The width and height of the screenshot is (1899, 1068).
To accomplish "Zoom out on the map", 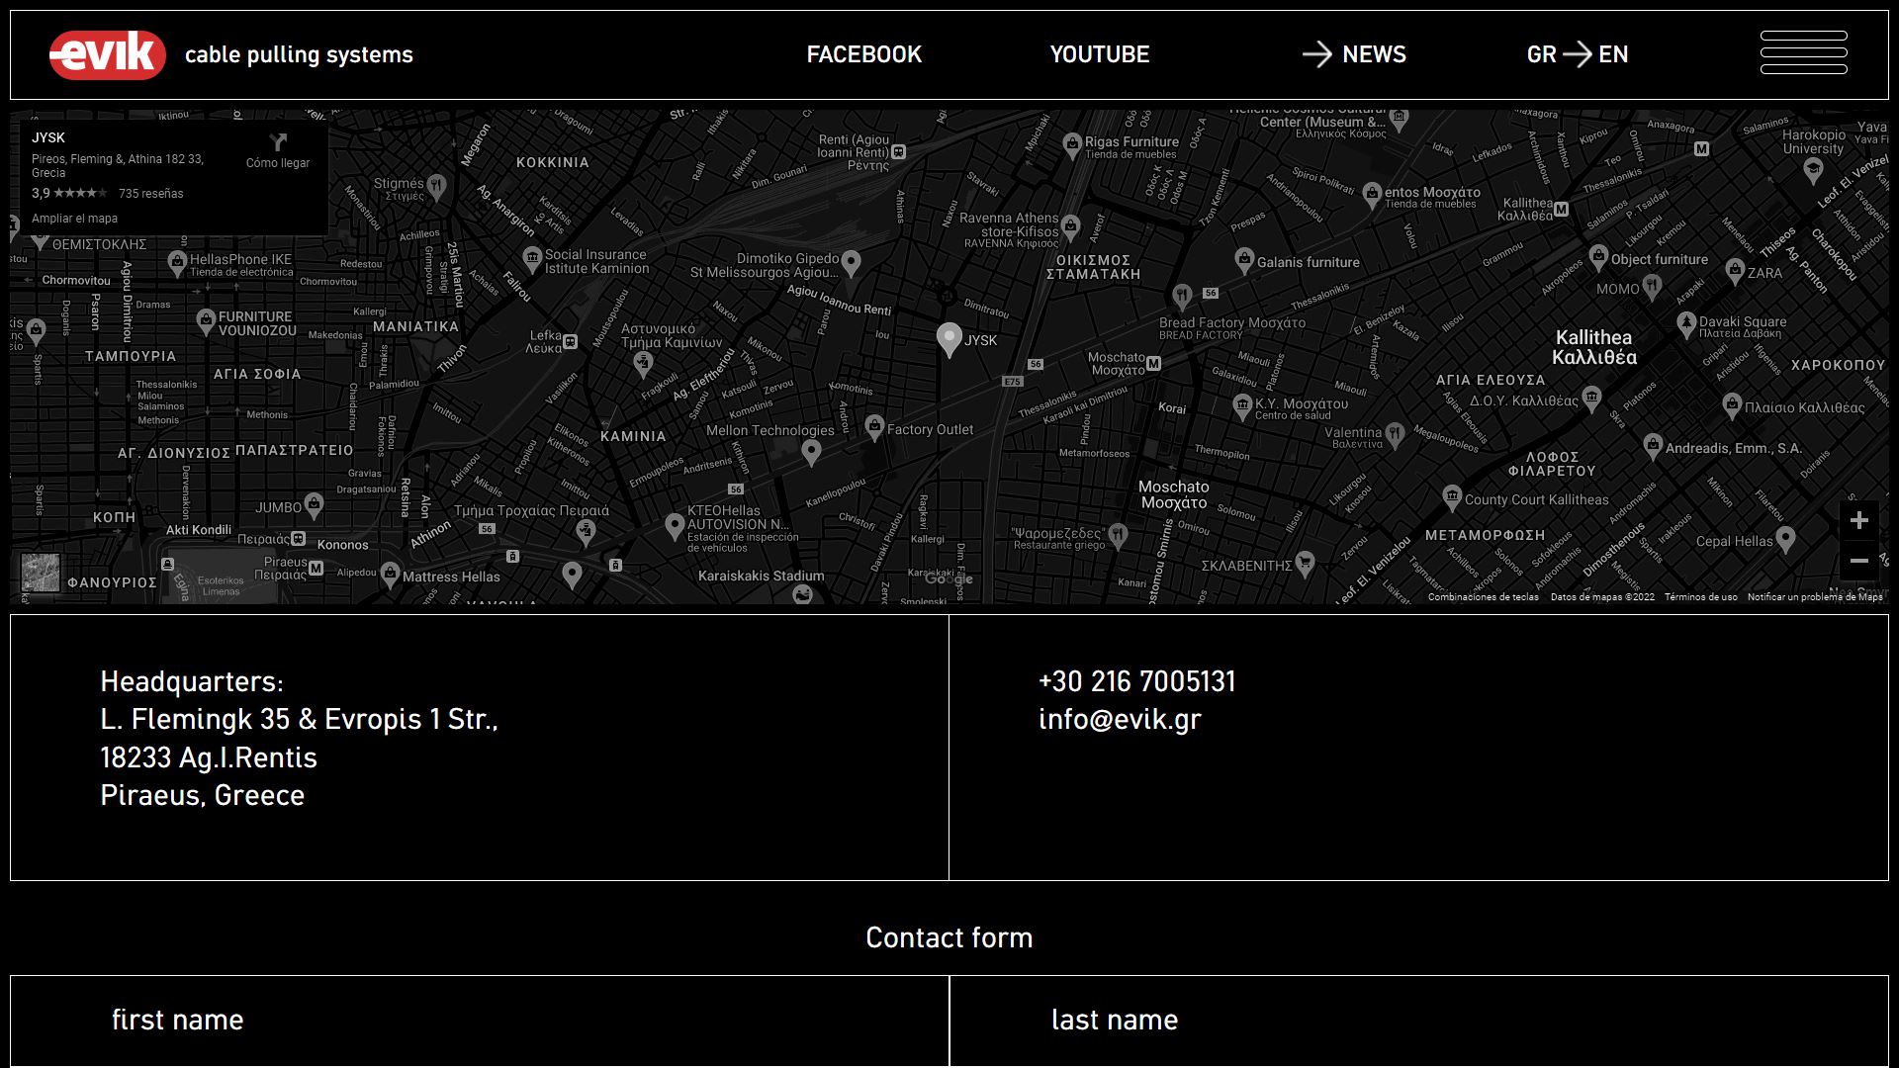I will tap(1858, 561).
